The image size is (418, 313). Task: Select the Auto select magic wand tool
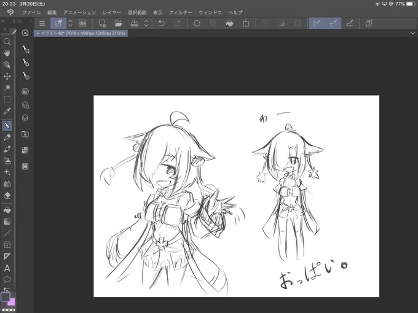pos(7,88)
